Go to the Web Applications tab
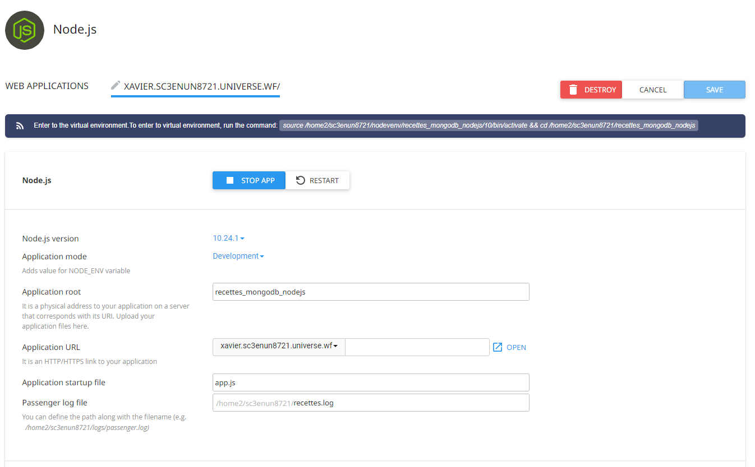 click(x=47, y=86)
